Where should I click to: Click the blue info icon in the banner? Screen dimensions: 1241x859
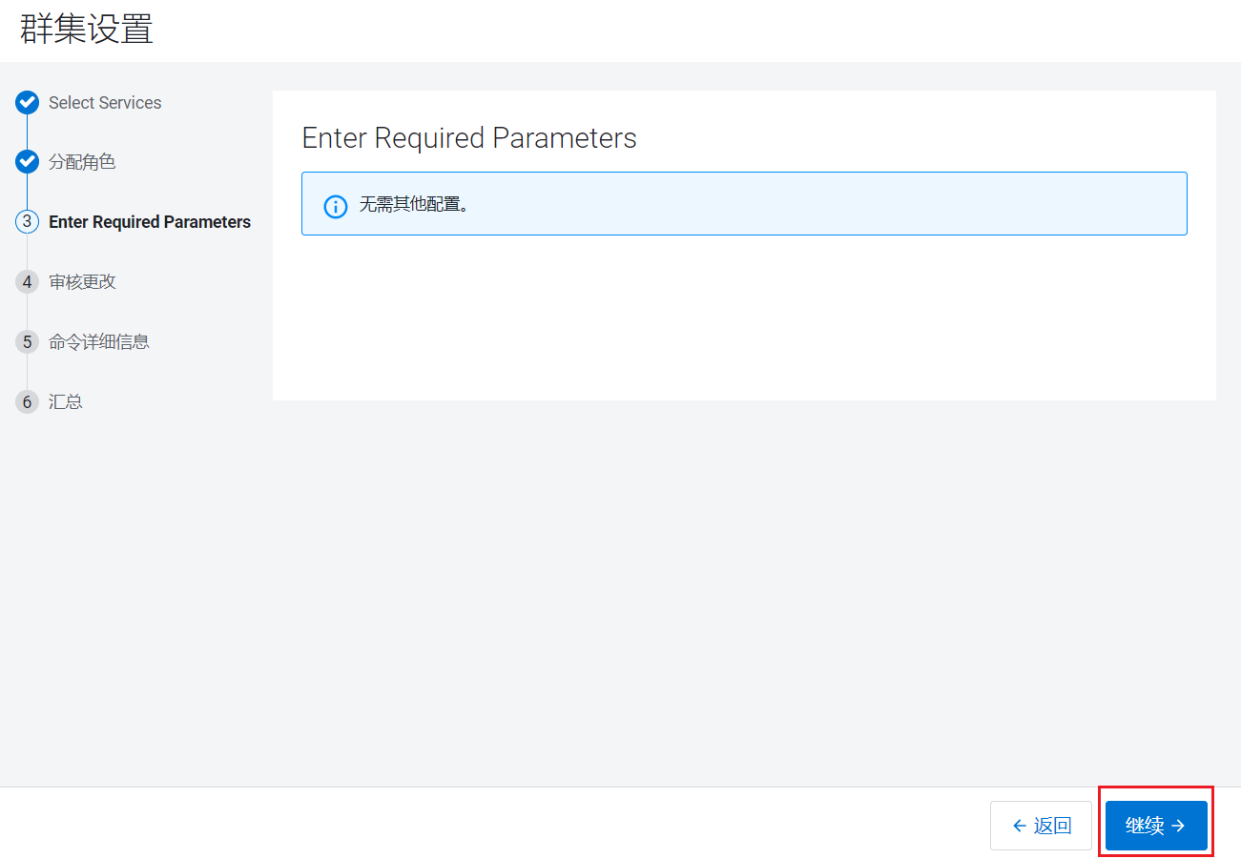336,206
